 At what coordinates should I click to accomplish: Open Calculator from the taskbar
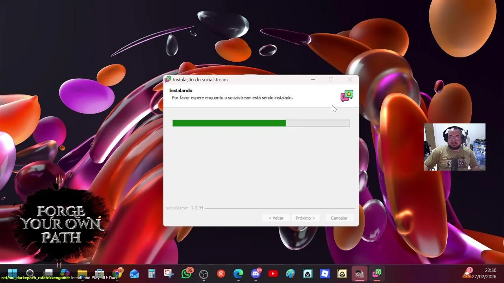point(152,273)
